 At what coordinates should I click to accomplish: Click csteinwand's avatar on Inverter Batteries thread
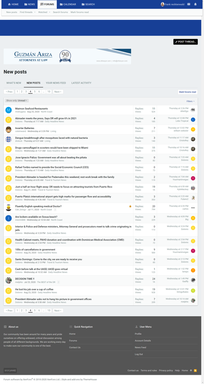pos(9,130)
